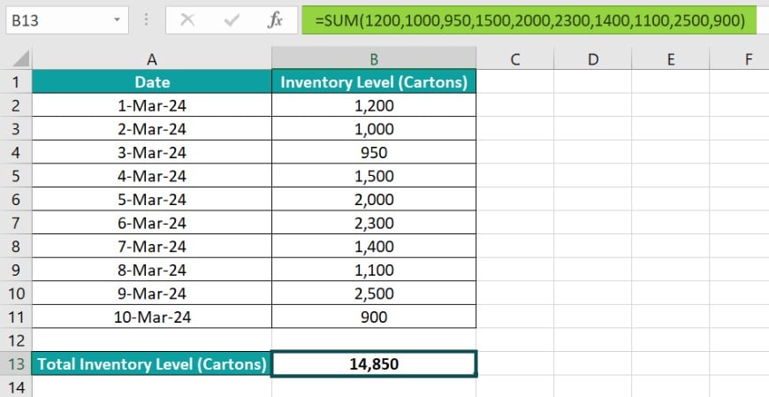
Task: Select row 13 header
Action: [x=16, y=364]
